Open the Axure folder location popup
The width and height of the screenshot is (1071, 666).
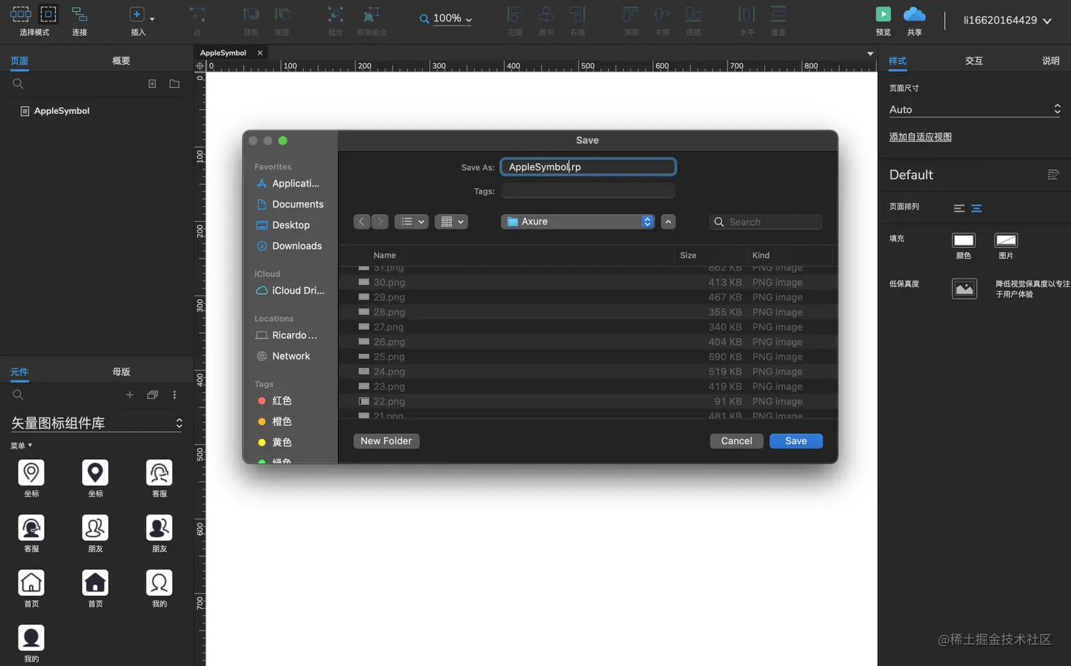point(577,222)
